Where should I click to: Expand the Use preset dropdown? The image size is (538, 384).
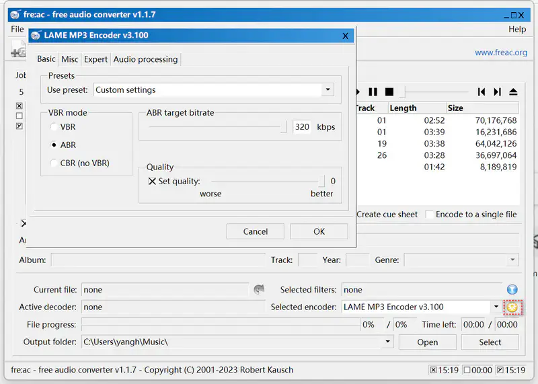coord(328,89)
